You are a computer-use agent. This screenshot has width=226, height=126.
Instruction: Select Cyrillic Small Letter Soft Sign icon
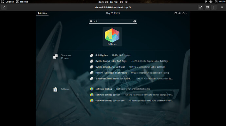(x=92, y=67)
